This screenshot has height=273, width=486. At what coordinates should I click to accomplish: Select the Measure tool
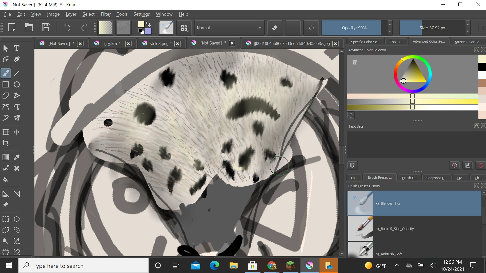(17, 194)
